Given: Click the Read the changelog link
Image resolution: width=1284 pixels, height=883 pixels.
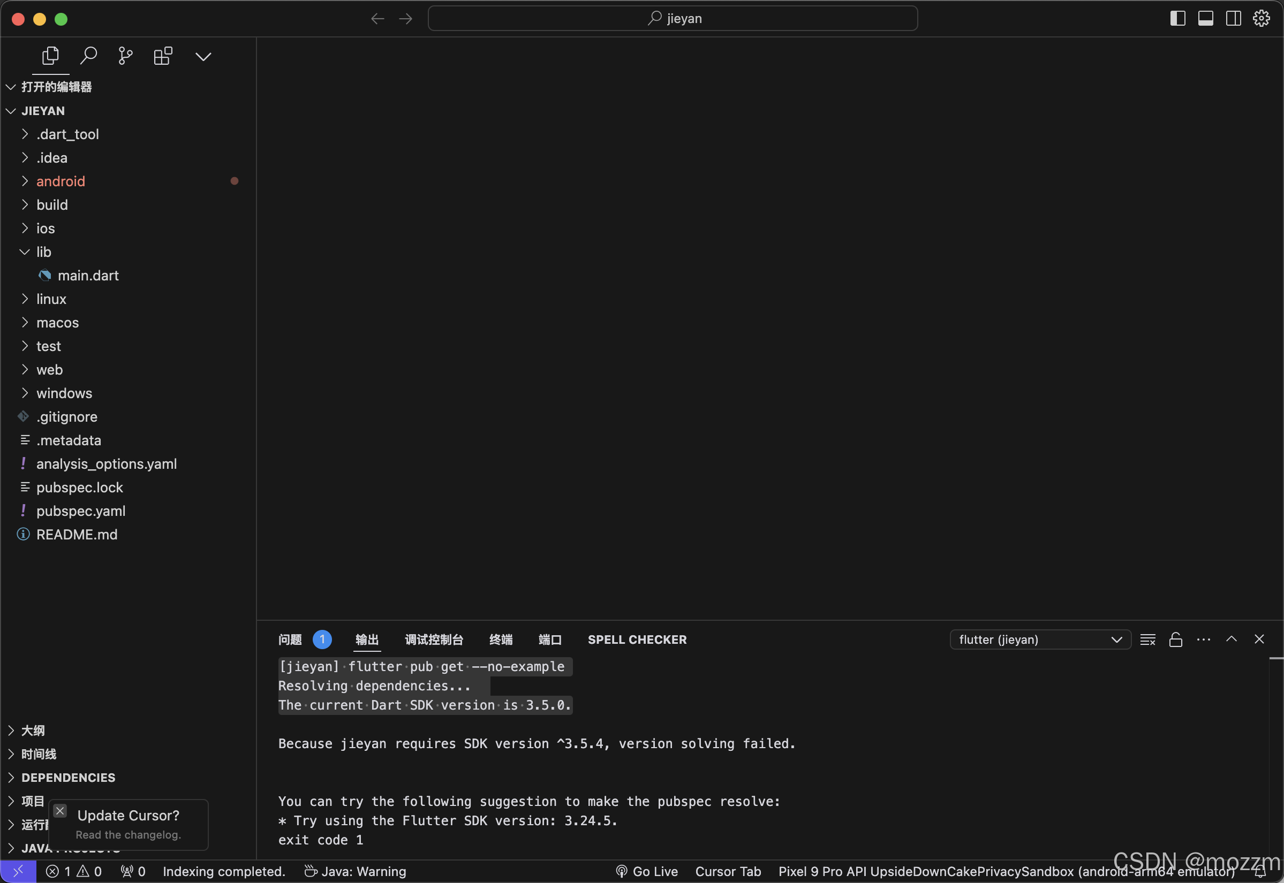Looking at the screenshot, I should pos(129,834).
